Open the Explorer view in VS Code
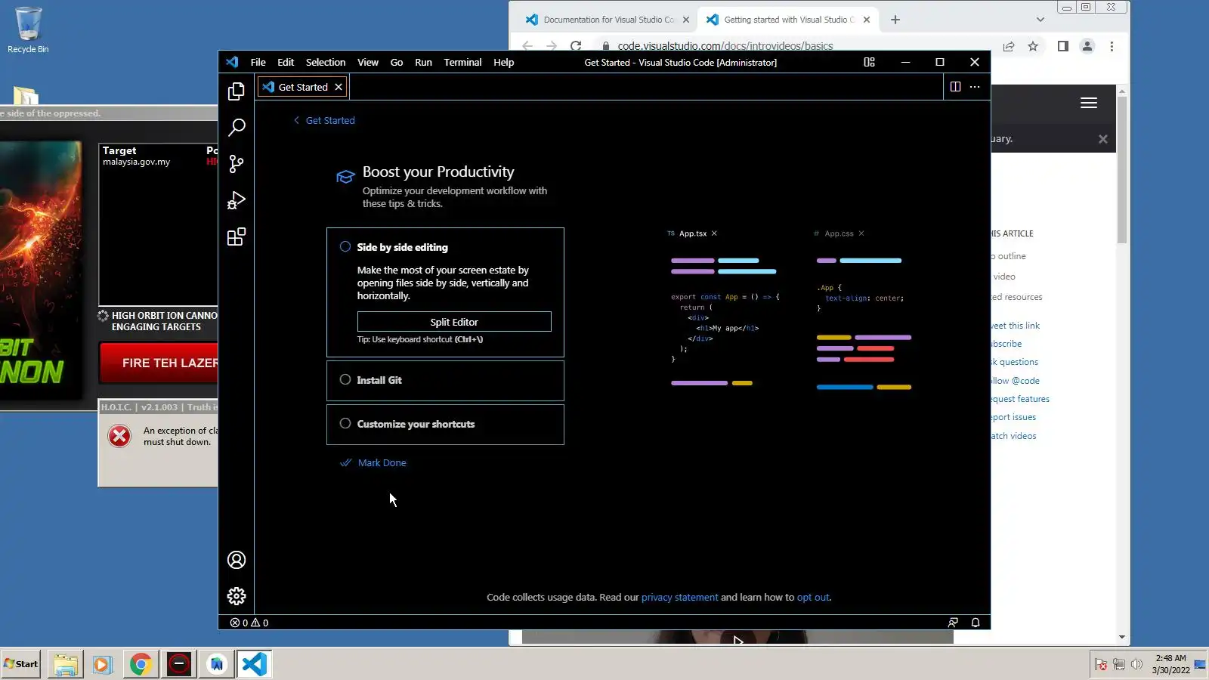The image size is (1209, 680). tap(237, 91)
